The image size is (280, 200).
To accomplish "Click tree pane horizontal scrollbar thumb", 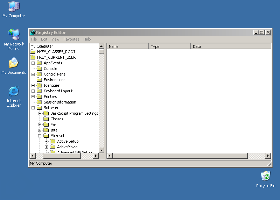I will [x=62, y=156].
